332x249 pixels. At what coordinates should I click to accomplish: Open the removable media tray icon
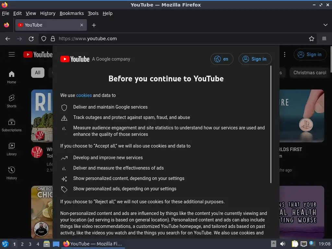(274, 244)
